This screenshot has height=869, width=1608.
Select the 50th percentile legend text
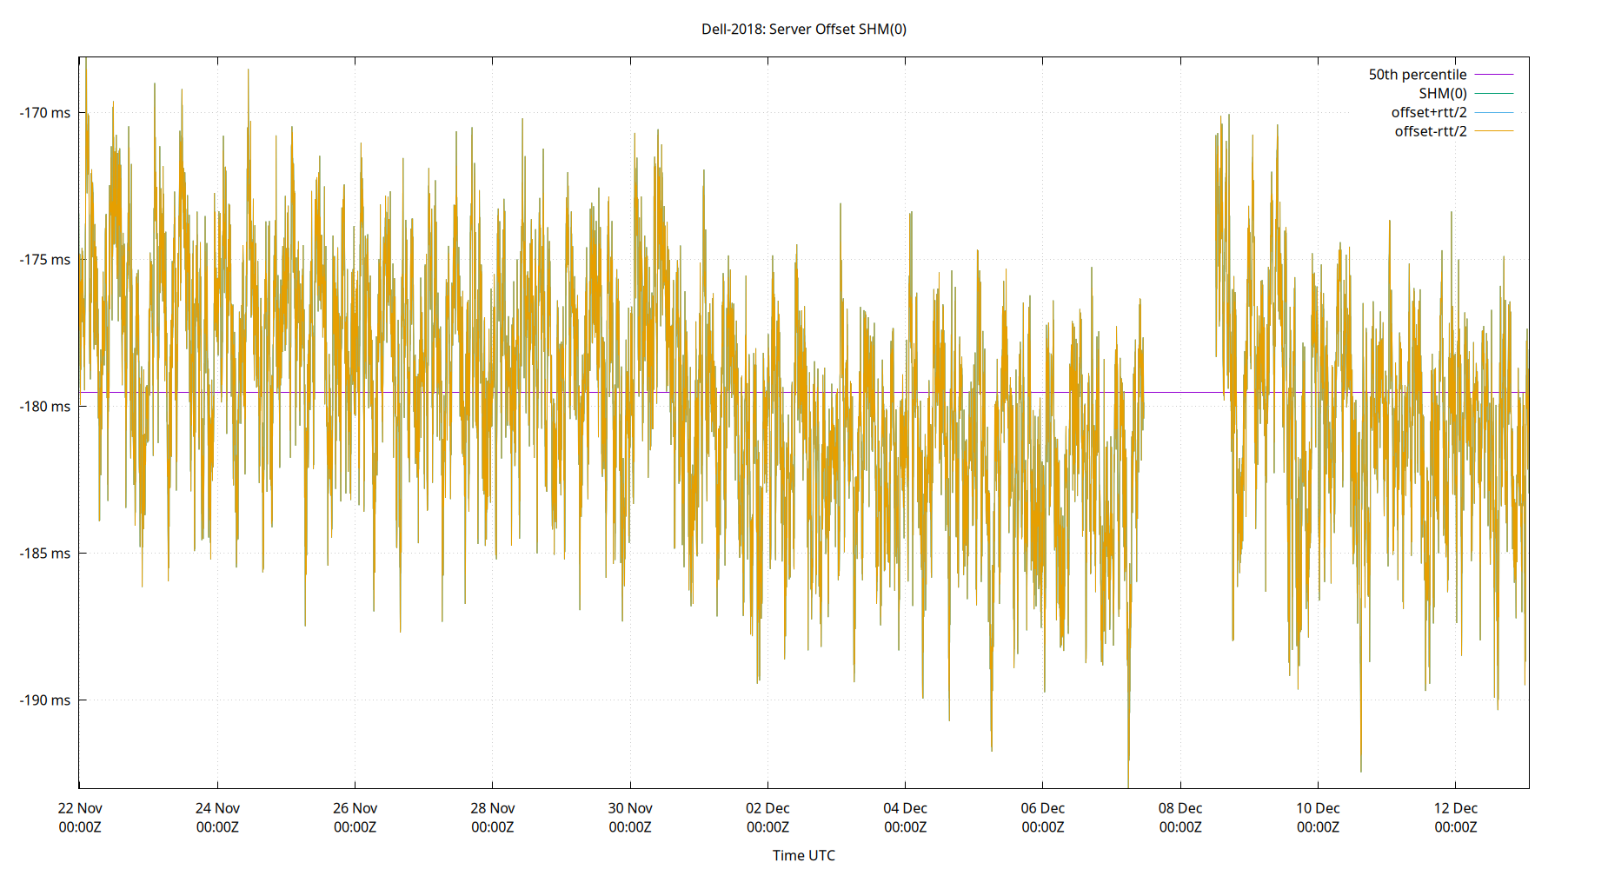point(1419,74)
